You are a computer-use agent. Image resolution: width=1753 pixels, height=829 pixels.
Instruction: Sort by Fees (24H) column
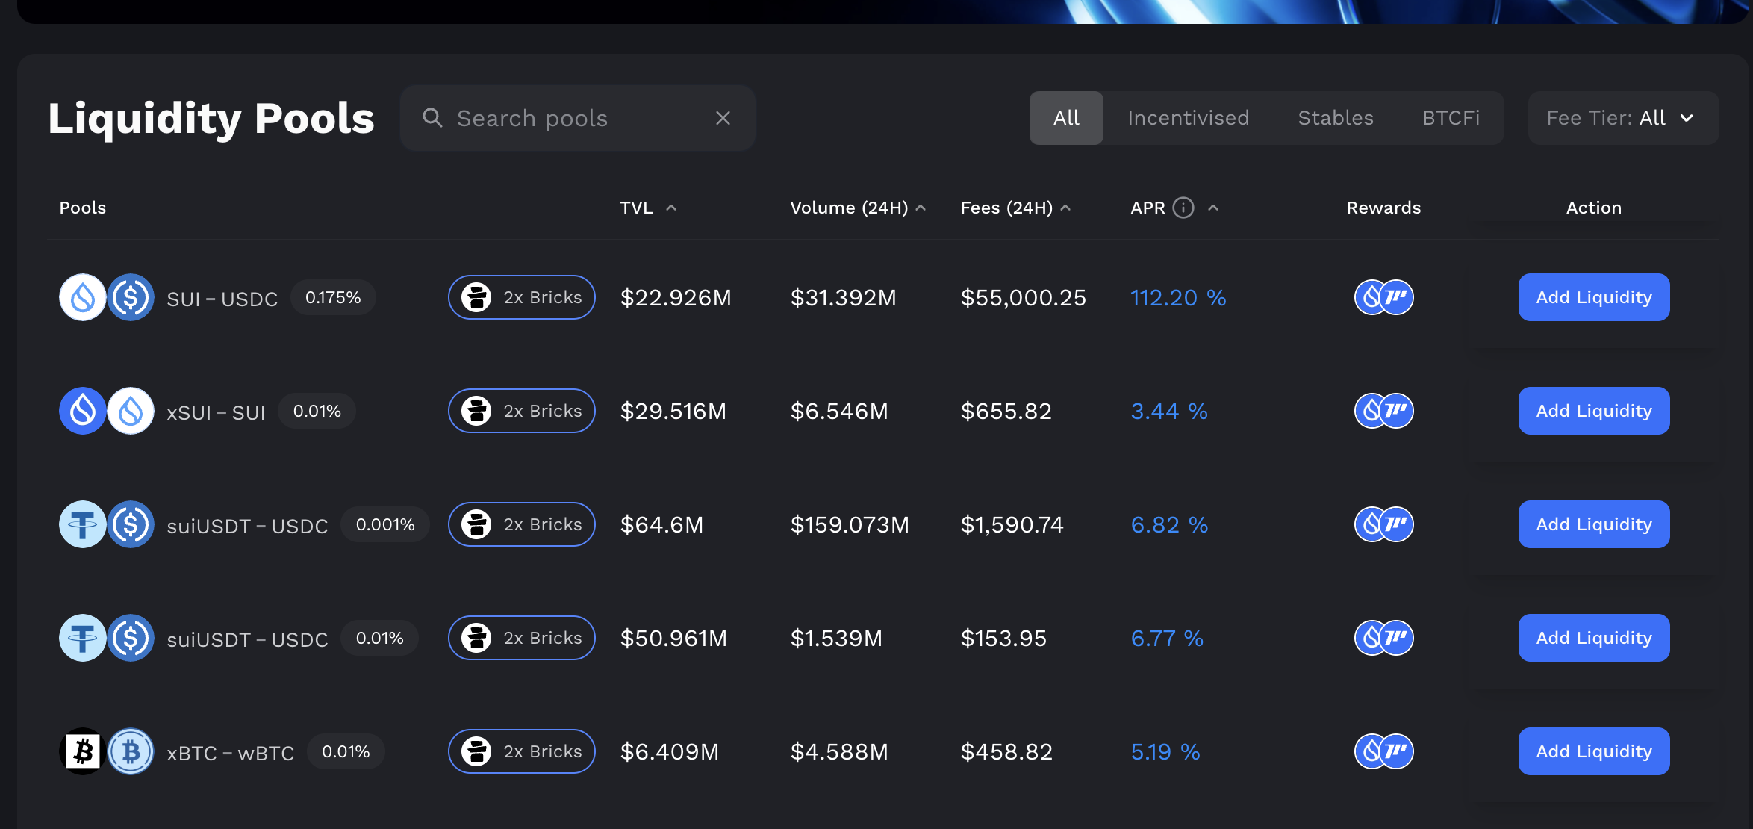(1065, 208)
